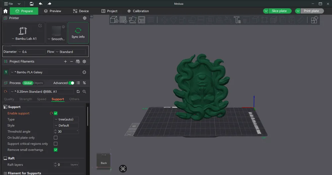Screen dimensions: 332x175
Task: Click the compare presets icon next to Advanced
Action: coord(84,83)
